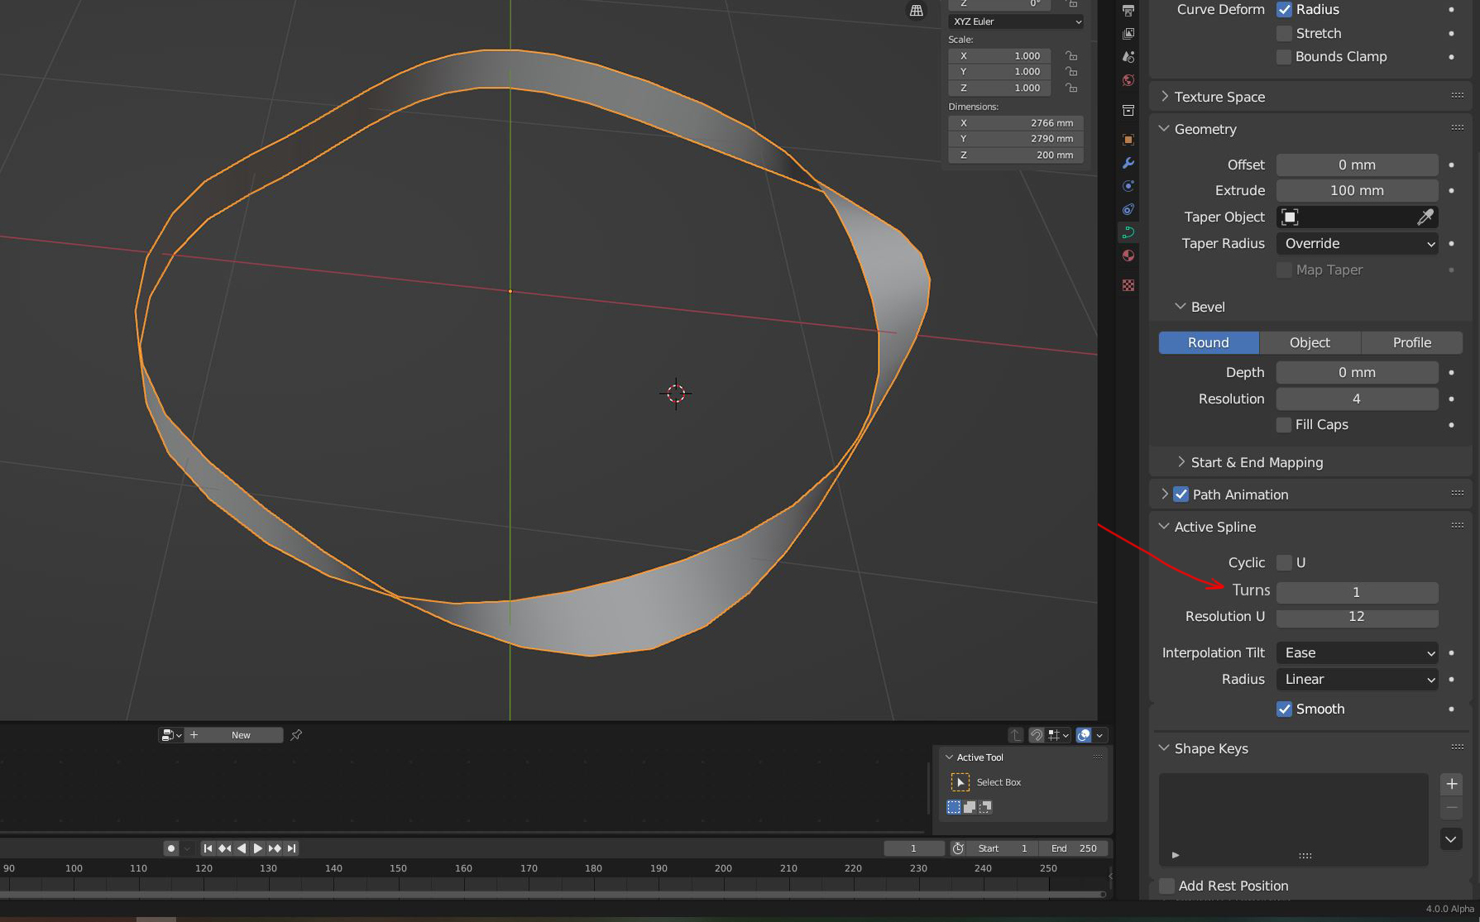Open the View Layer properties tab
The height and width of the screenshot is (922, 1480).
[1128, 34]
